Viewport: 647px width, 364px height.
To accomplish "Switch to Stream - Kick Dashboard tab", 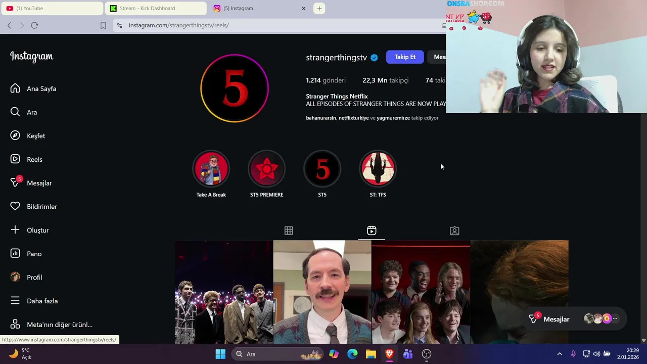I will (156, 8).
